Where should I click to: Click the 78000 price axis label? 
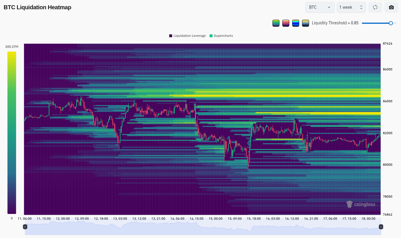[x=387, y=197]
